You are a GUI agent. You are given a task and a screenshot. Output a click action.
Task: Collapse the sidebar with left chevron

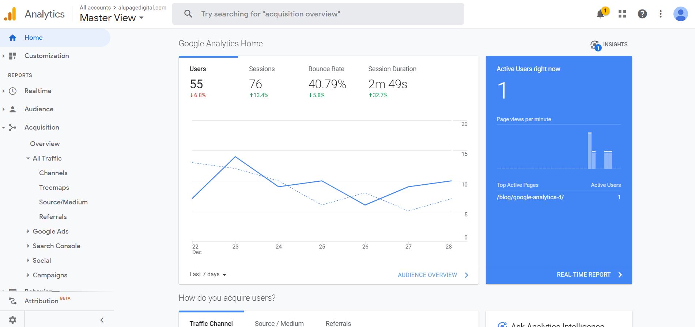(x=102, y=320)
